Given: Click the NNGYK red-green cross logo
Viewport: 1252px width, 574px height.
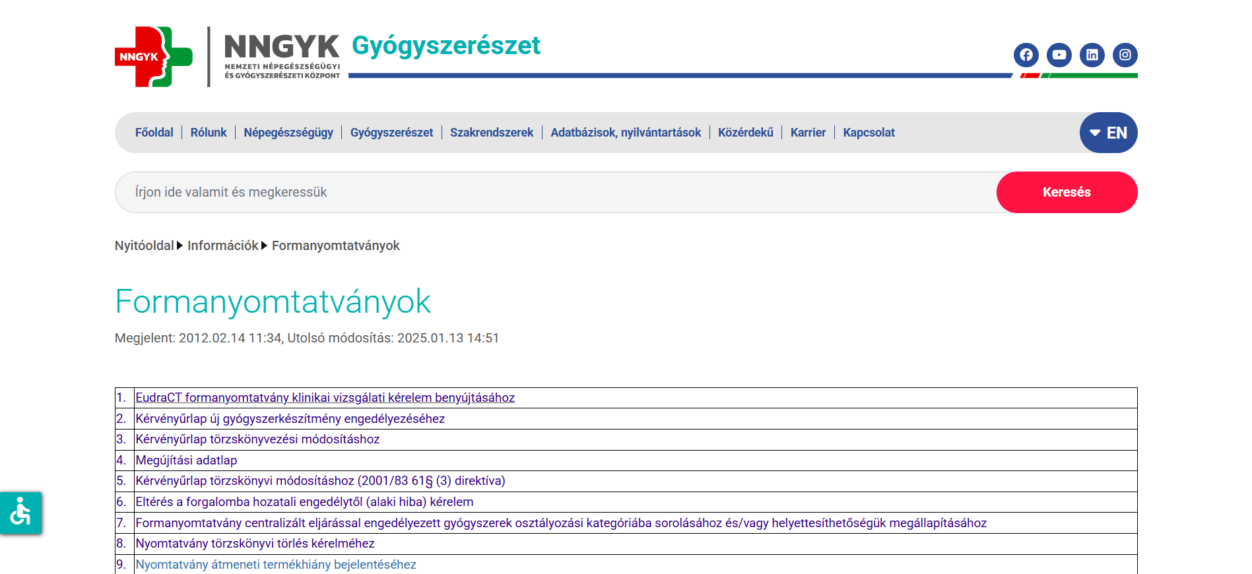Looking at the screenshot, I should pos(154,57).
